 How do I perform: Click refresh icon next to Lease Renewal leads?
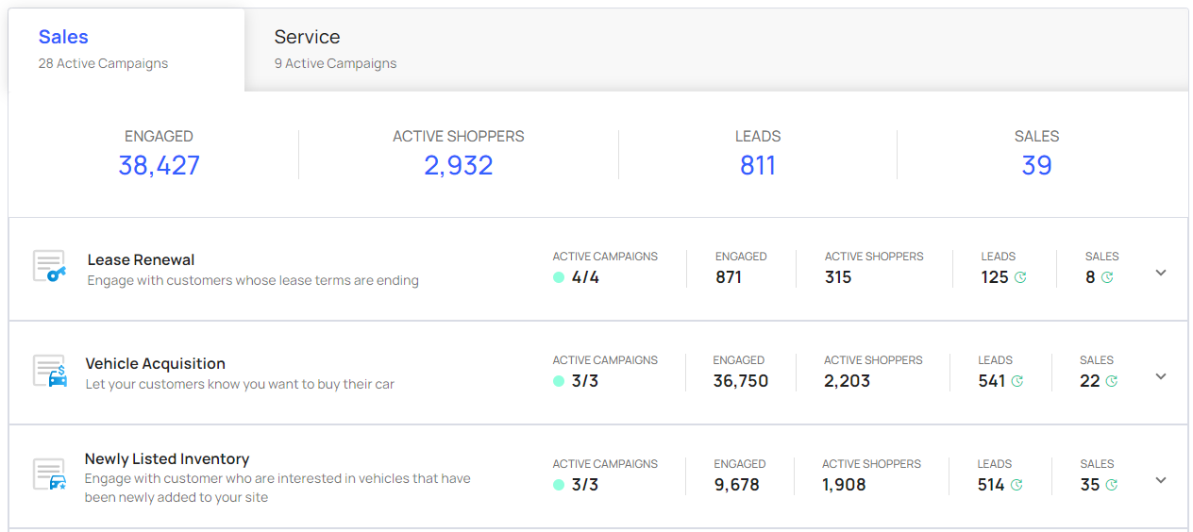tap(1019, 277)
